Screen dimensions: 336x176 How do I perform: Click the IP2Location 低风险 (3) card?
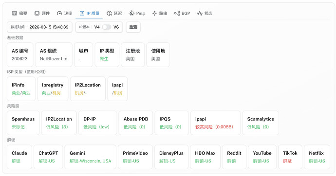59,123
